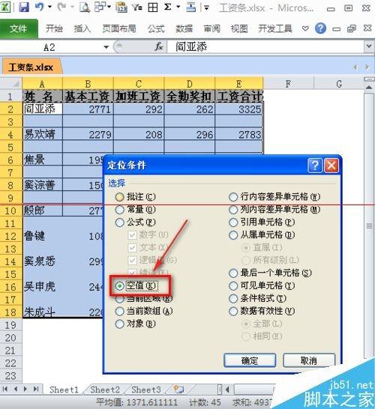Expand the Name Box dropdown arrow
Viewport: 375px width, 409px height.
[106, 47]
